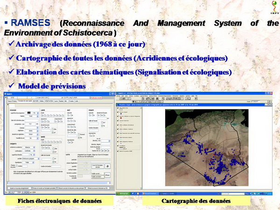
Task: Open humidité du sol dropdown showing Sec
Action: (x=37, y=139)
